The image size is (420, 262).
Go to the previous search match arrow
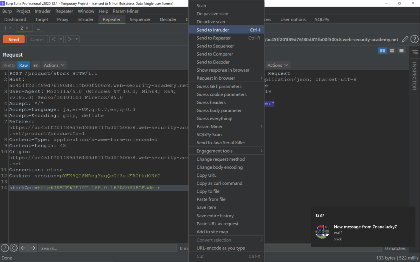pyautogui.click(x=23, y=248)
